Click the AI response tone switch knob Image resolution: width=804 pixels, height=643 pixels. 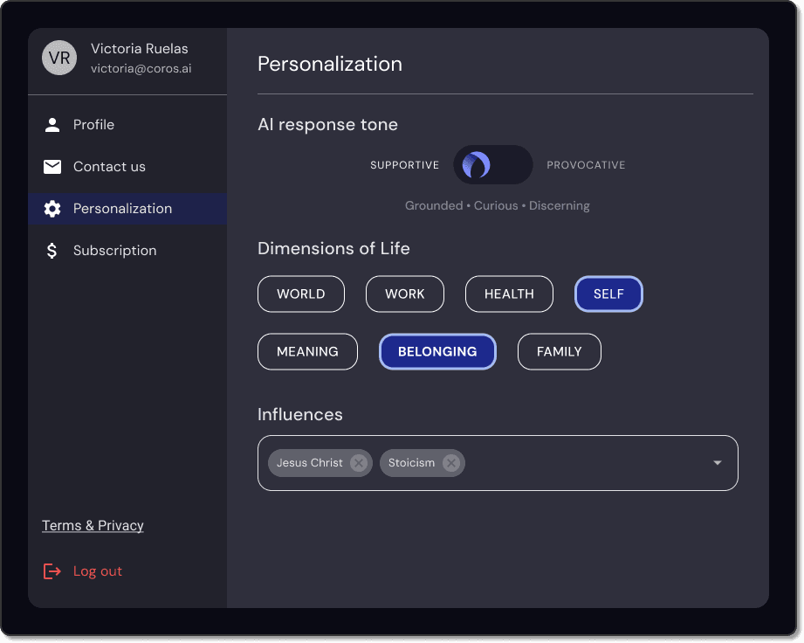(477, 165)
